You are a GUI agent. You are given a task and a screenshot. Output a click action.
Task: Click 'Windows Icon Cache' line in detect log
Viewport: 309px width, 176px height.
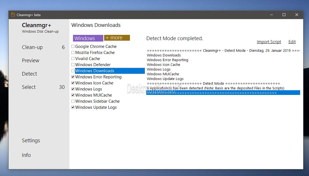pyautogui.click(x=163, y=65)
